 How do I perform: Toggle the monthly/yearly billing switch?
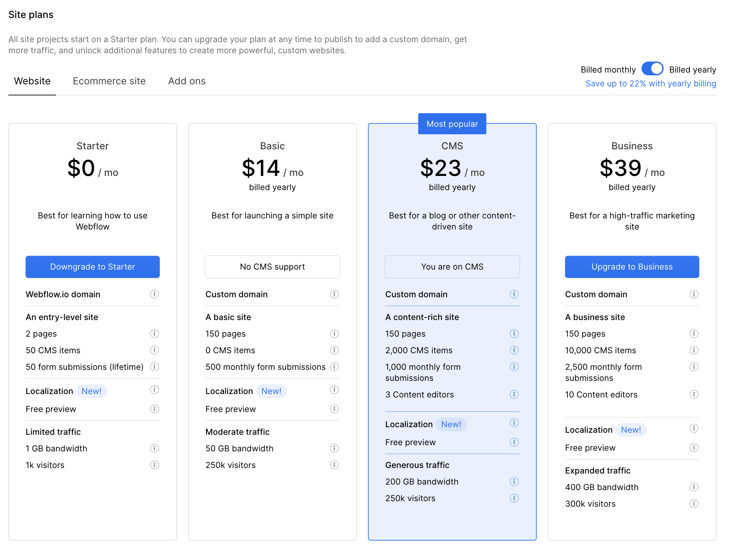(x=652, y=68)
